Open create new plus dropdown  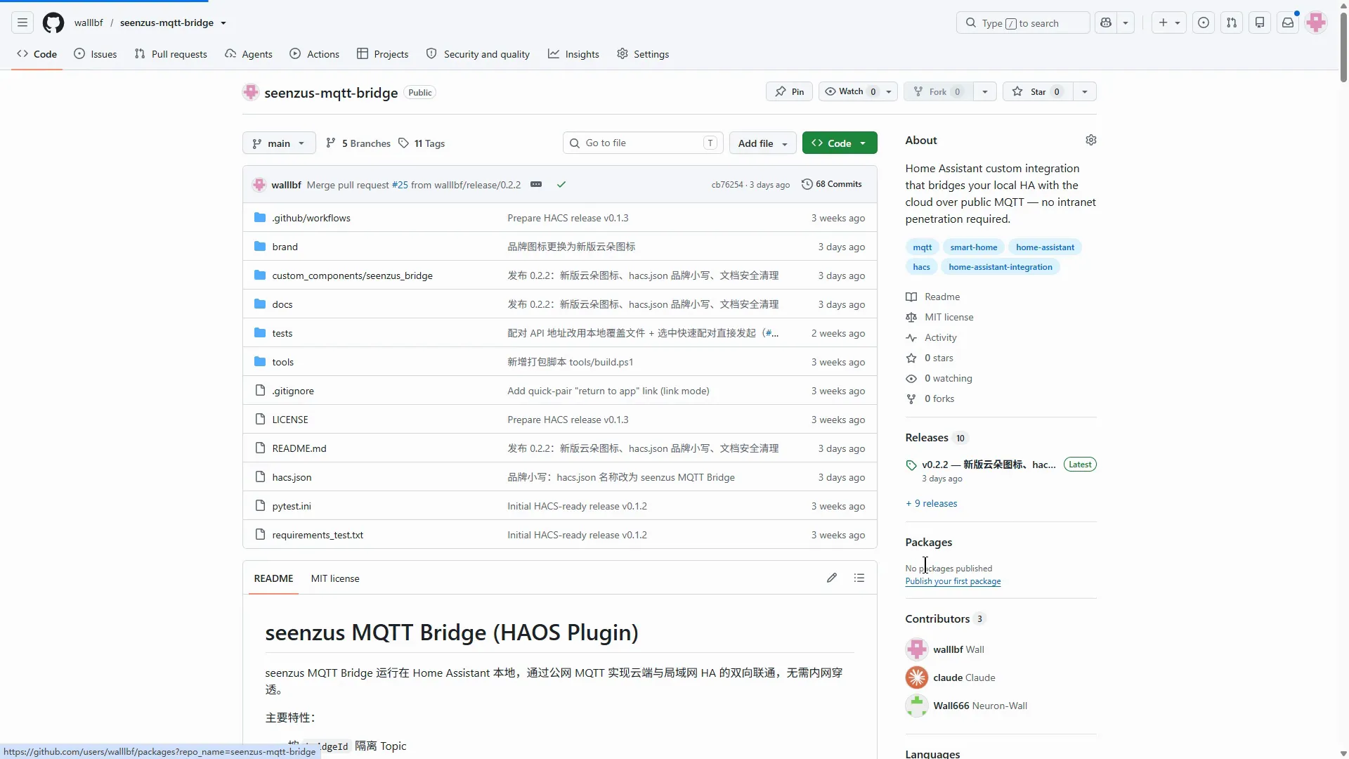pyautogui.click(x=1169, y=22)
